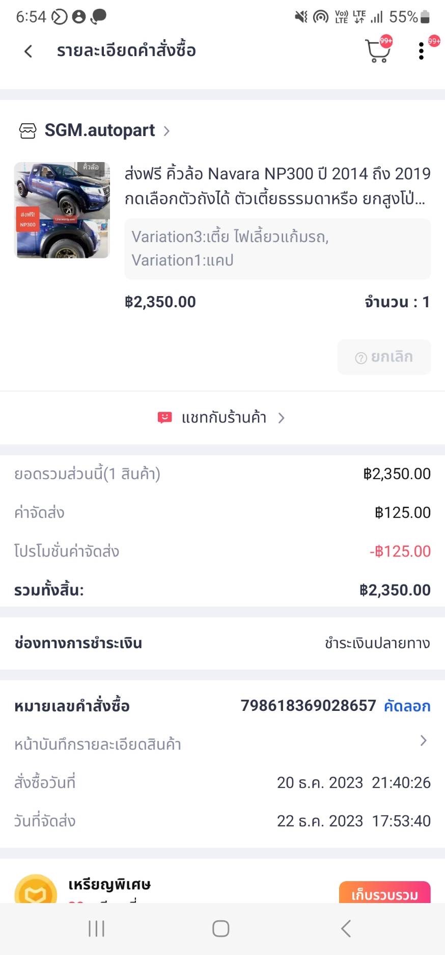445x955 pixels.
Task: Tap the orange เก็บรวบรวม collect button
Action: point(384,894)
